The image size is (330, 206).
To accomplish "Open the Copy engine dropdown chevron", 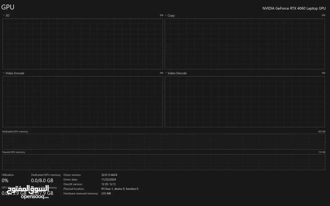I will pyautogui.click(x=166, y=15).
